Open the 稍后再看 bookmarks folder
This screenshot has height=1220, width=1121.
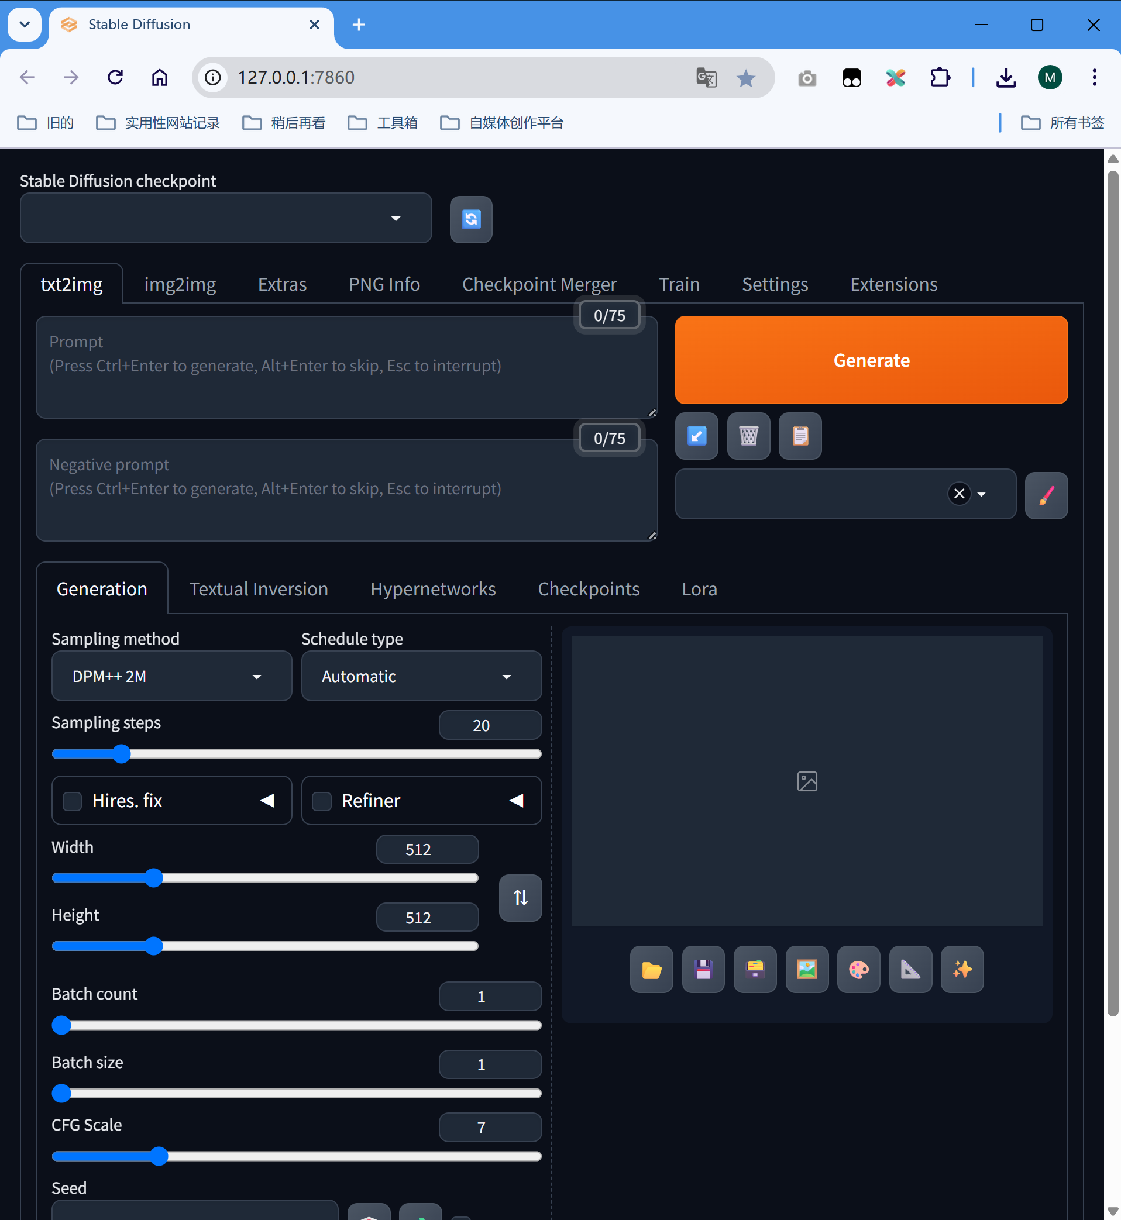284,123
